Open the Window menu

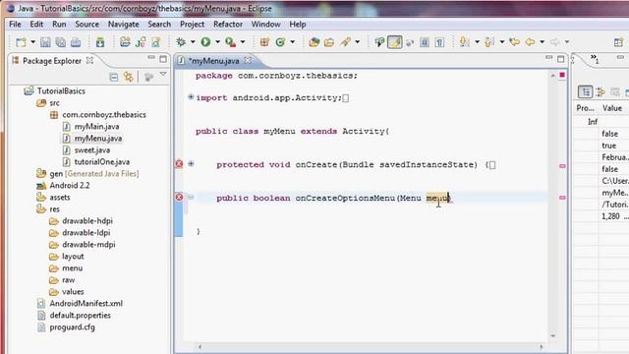[x=265, y=24]
